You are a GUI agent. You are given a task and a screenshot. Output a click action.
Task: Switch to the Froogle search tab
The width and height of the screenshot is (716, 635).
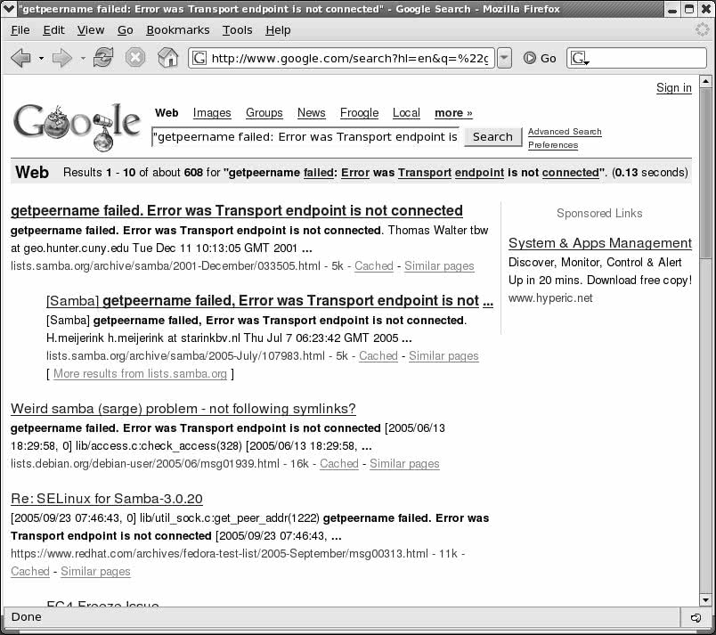pyautogui.click(x=360, y=113)
